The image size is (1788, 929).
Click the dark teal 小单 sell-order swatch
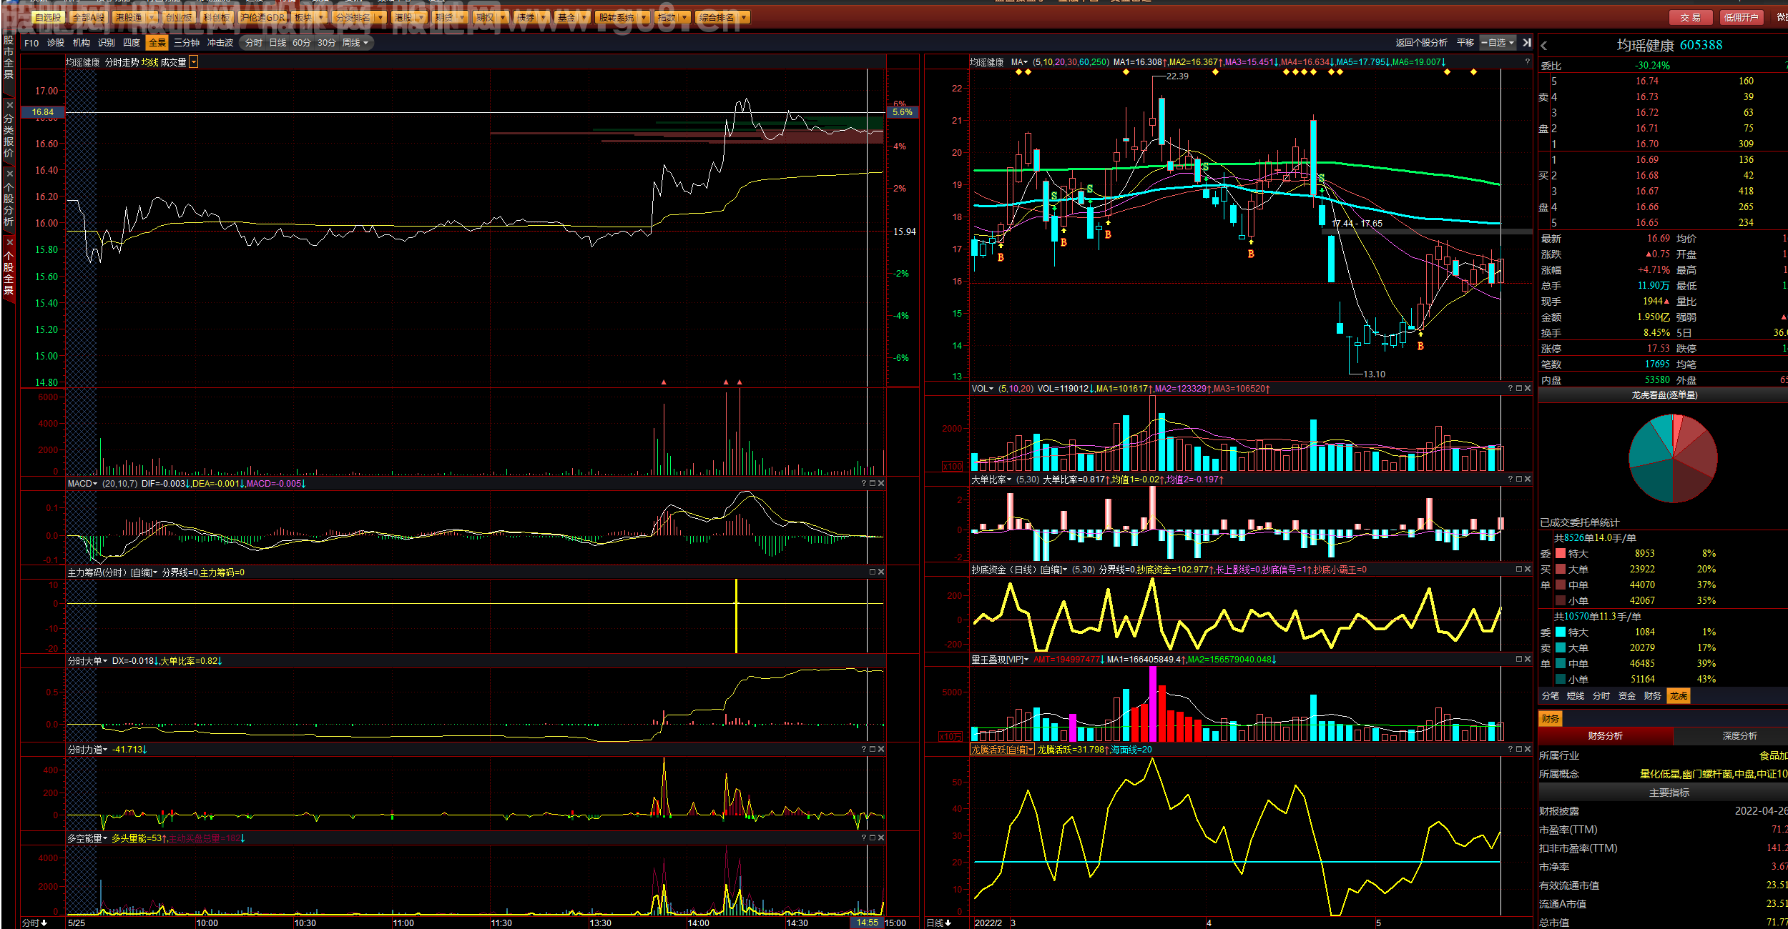tap(1561, 679)
